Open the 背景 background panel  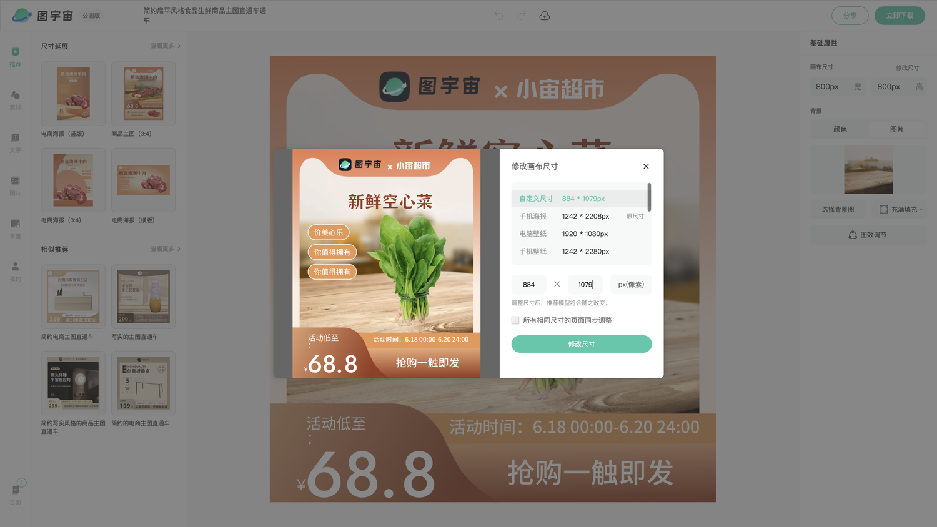click(x=16, y=229)
